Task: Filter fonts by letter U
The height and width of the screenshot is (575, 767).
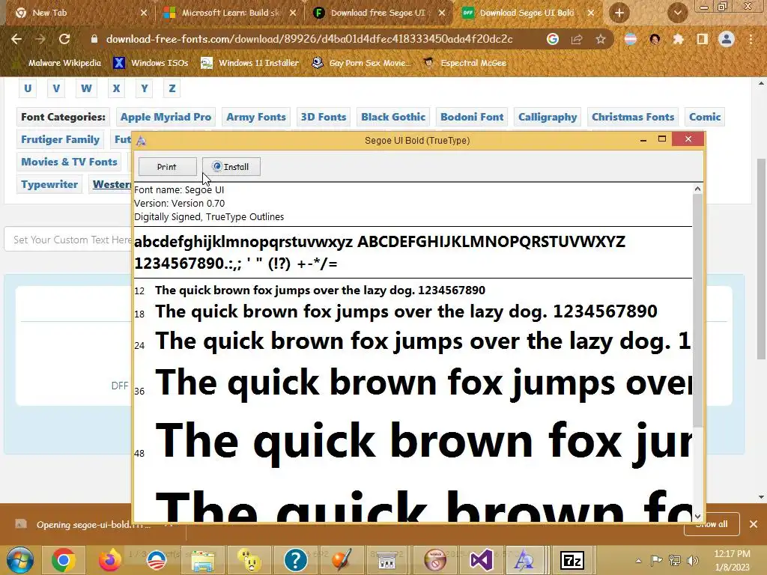Action: point(28,88)
